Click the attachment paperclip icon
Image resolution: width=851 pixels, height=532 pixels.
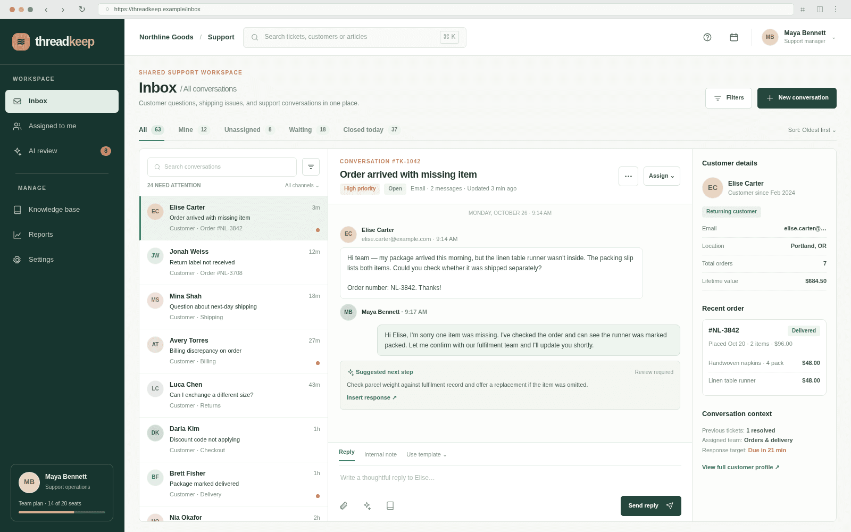point(344,506)
